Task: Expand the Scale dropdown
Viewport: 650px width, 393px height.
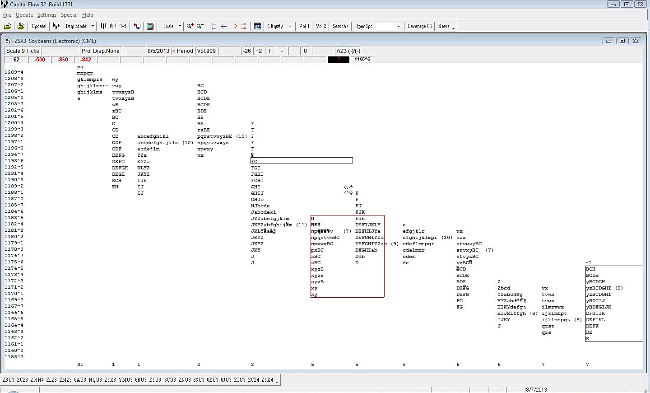Action: (x=180, y=26)
